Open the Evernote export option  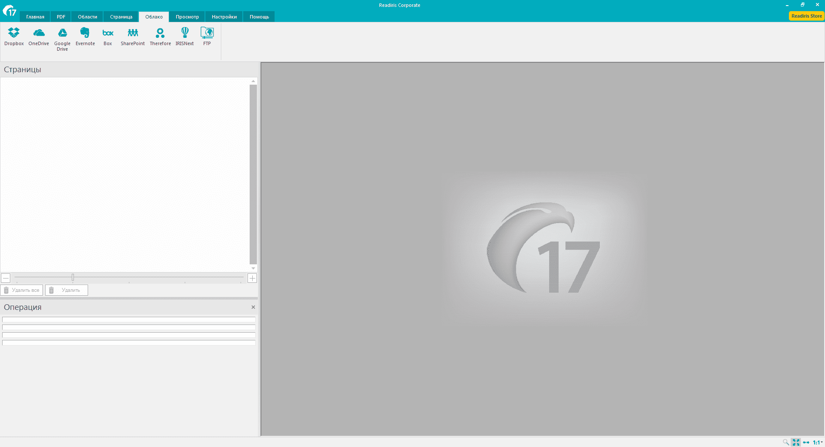tap(85, 37)
